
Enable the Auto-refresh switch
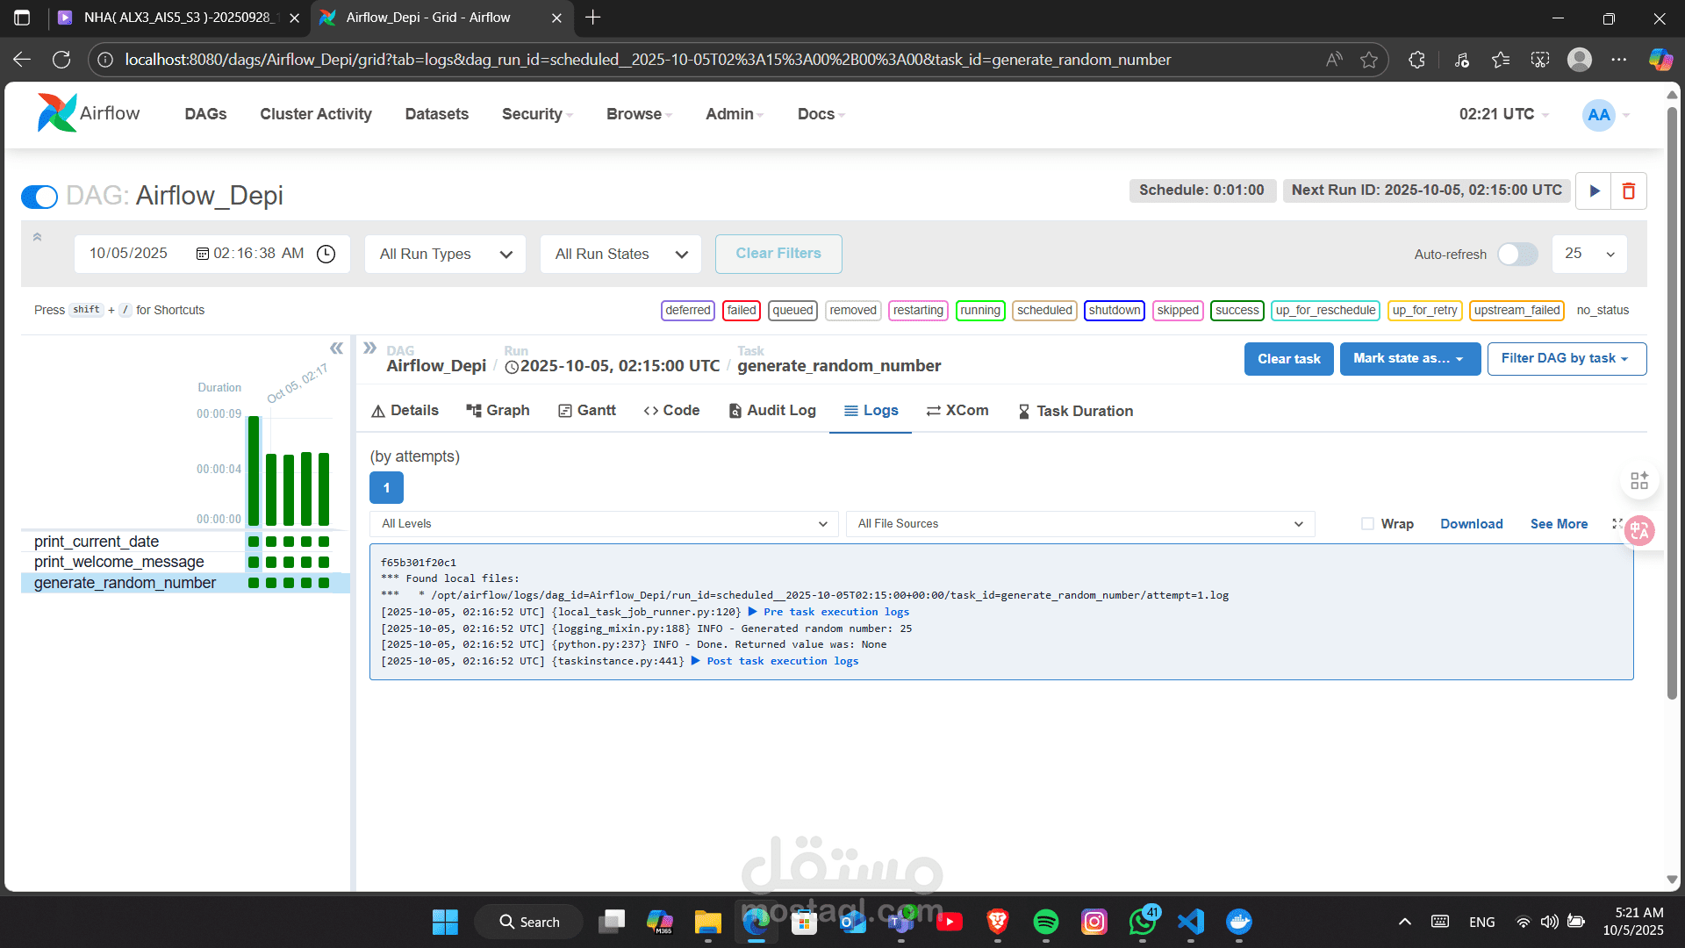click(1517, 254)
